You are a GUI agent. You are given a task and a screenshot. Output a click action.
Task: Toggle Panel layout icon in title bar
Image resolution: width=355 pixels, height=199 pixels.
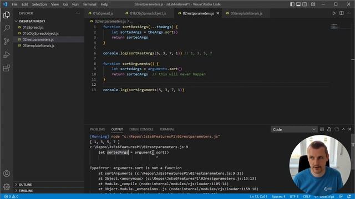coord(298,4)
